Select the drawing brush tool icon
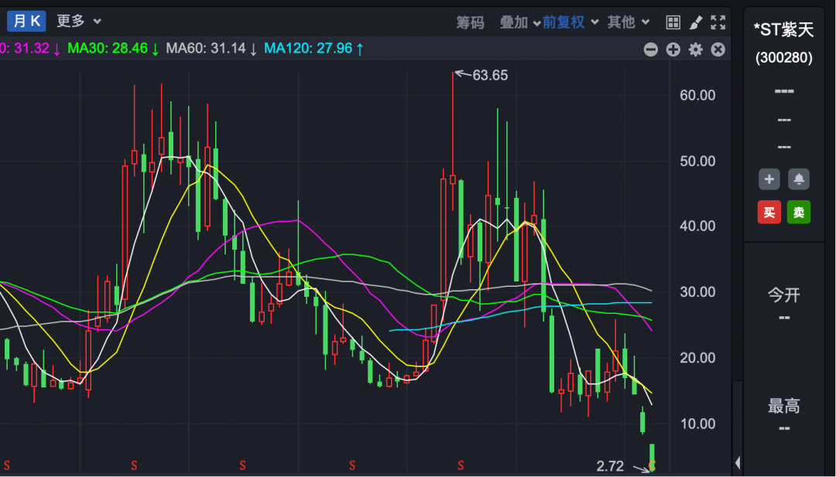 (696, 22)
